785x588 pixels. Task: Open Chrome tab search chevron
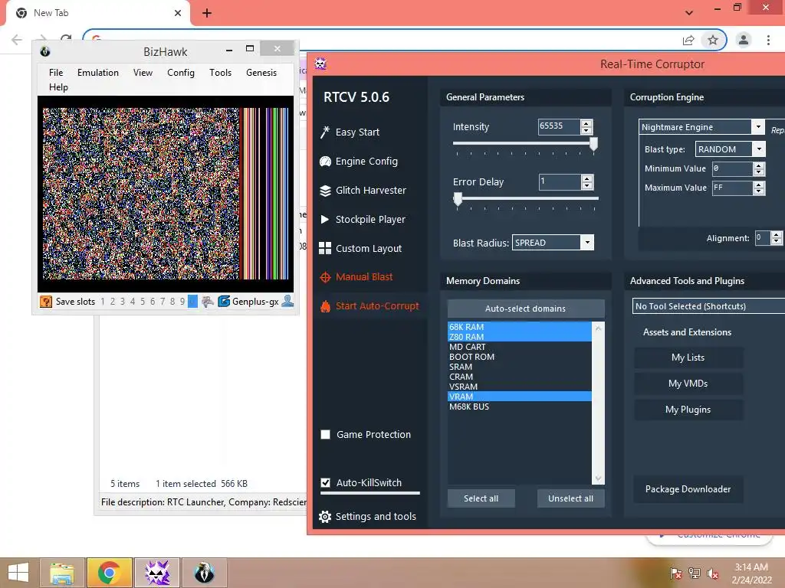[689, 12]
